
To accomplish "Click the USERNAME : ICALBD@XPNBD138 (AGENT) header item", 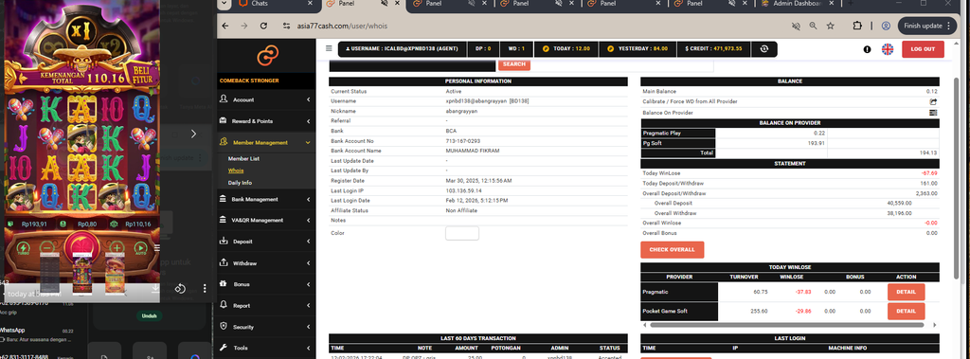I will pyautogui.click(x=402, y=49).
